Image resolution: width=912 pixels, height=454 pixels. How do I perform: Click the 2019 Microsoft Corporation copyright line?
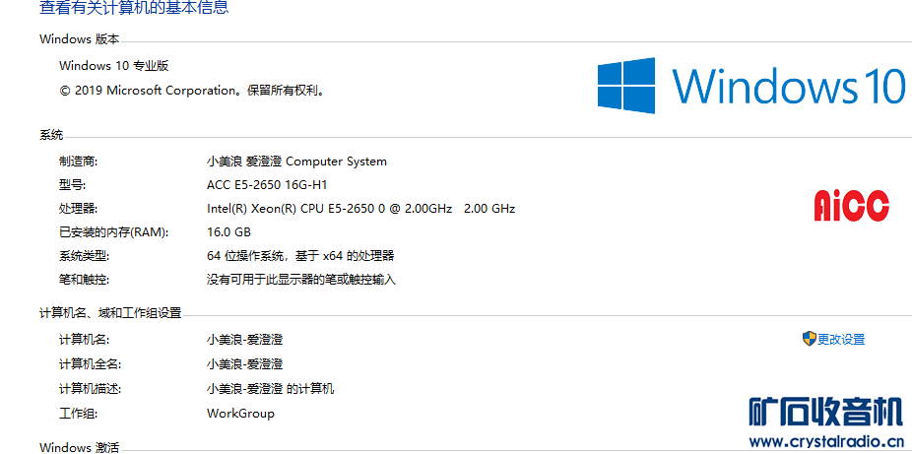[x=192, y=91]
